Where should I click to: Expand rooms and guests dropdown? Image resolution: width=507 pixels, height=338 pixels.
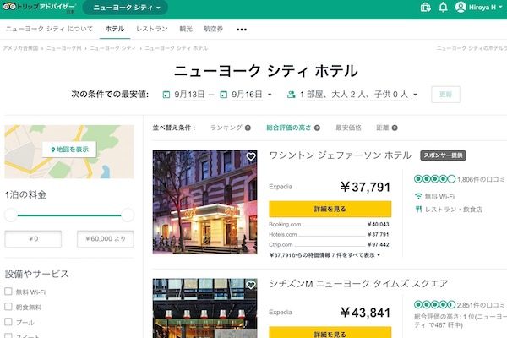click(x=416, y=95)
